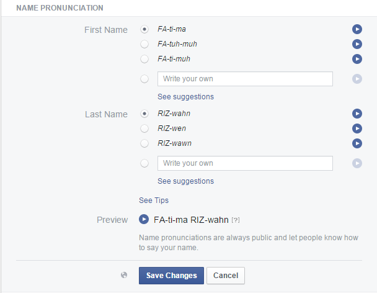
Task: Play the full name preview audio
Action: pos(144,219)
